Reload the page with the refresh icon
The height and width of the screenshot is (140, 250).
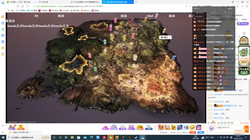coord(18,6)
